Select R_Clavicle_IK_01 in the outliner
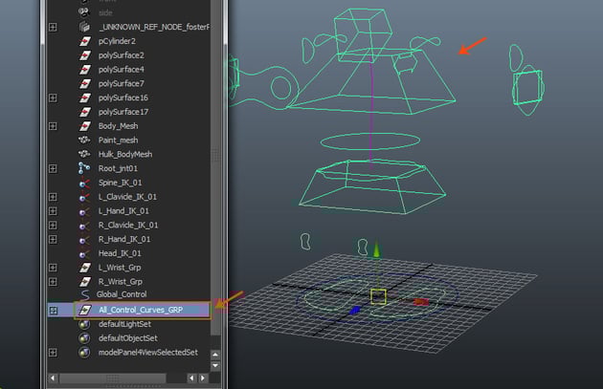 128,225
